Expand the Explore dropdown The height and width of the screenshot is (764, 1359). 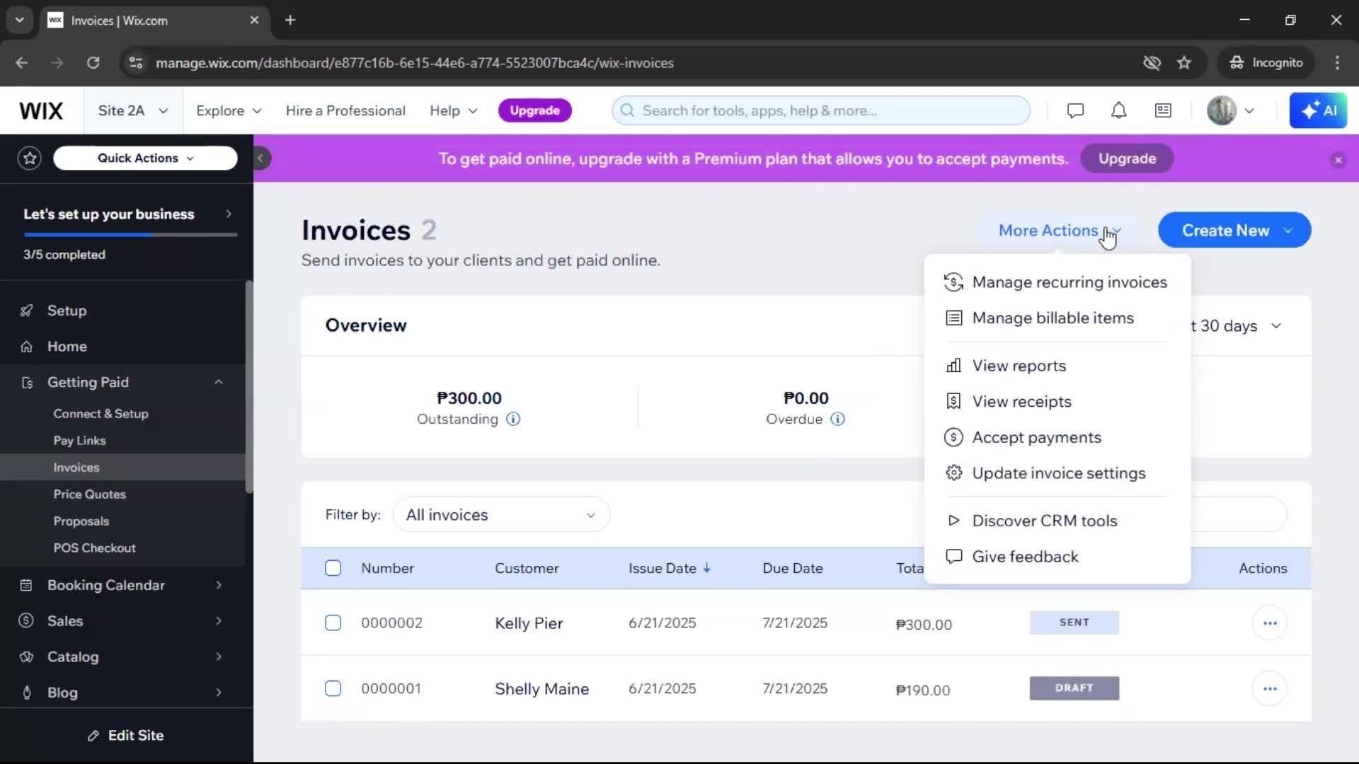229,111
